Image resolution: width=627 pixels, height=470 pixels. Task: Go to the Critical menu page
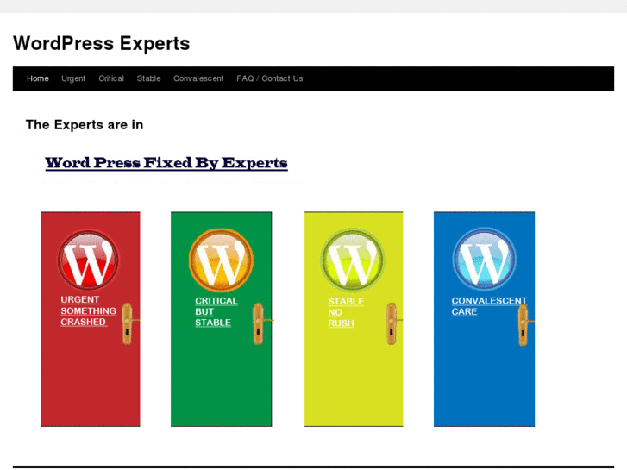pos(111,78)
